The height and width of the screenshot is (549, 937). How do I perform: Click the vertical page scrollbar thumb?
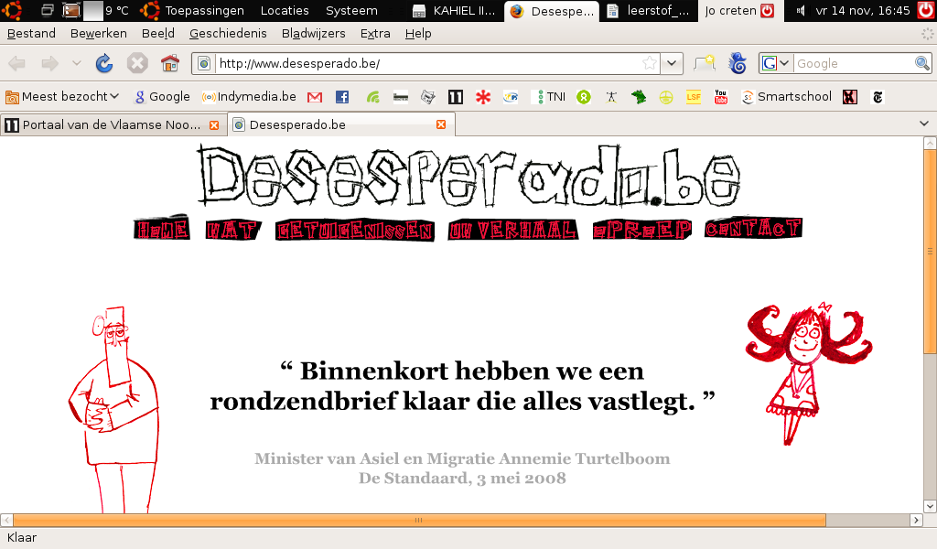(930, 251)
